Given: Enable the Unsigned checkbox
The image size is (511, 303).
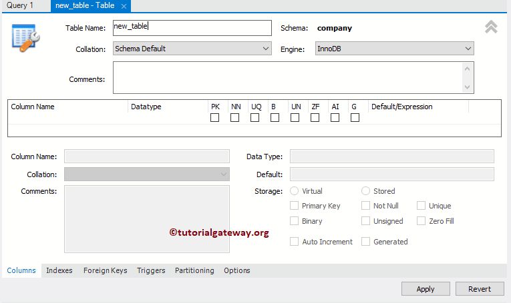Looking at the screenshot, I should (x=365, y=221).
